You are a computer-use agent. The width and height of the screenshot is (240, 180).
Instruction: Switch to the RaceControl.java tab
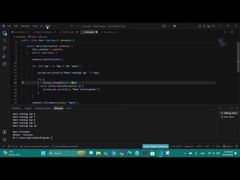44,32
